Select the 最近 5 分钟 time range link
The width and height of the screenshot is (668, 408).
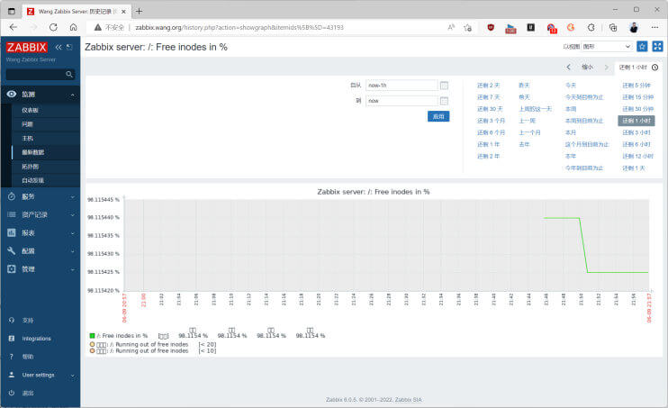(636, 86)
